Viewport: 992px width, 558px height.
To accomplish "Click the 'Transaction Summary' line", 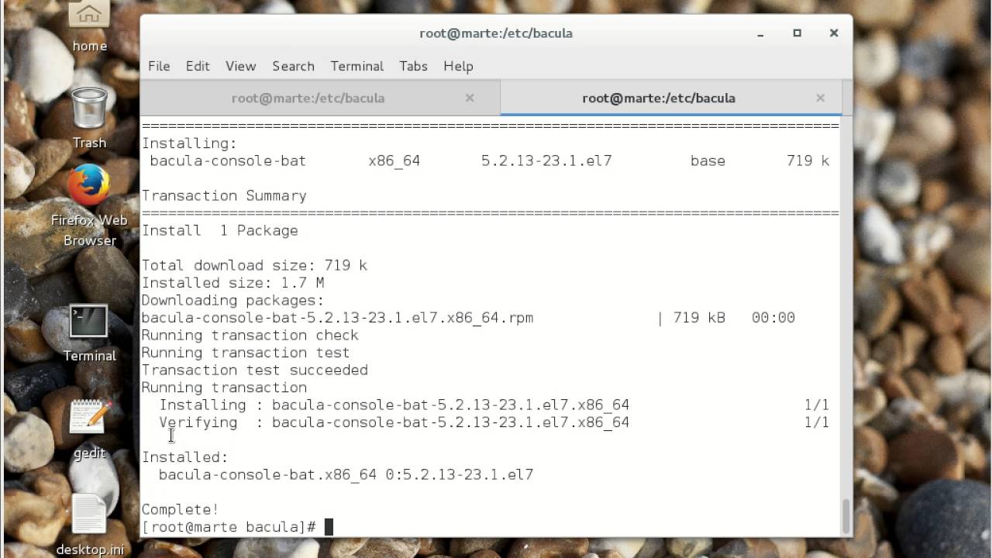I will coord(224,195).
